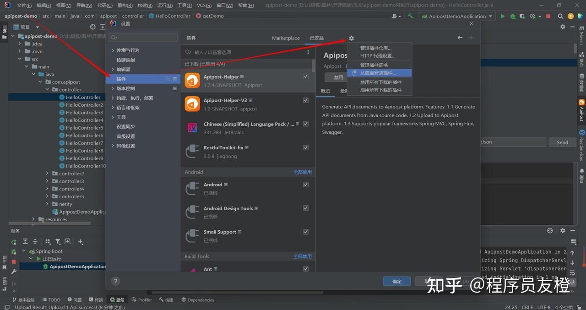586x310 pixels.
Task: Open Search Everywhere magnifier icon
Action: [x=561, y=16]
